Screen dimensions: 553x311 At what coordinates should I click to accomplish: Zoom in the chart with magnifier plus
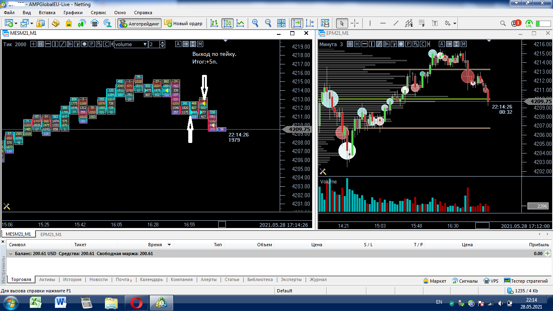point(255,23)
